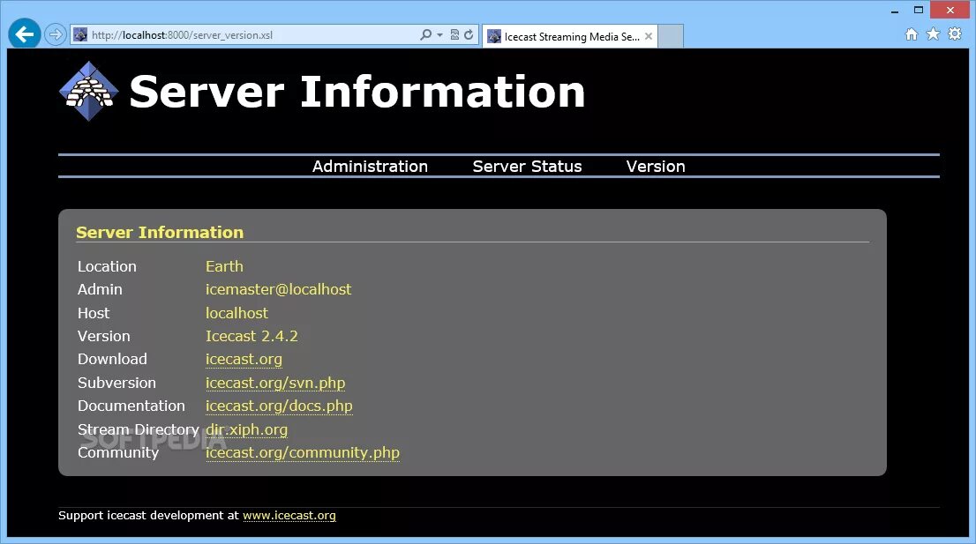
Task: Open Favorites star icon
Action: pos(933,34)
